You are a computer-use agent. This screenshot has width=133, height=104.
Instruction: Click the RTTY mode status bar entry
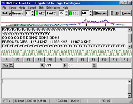[7, 101]
